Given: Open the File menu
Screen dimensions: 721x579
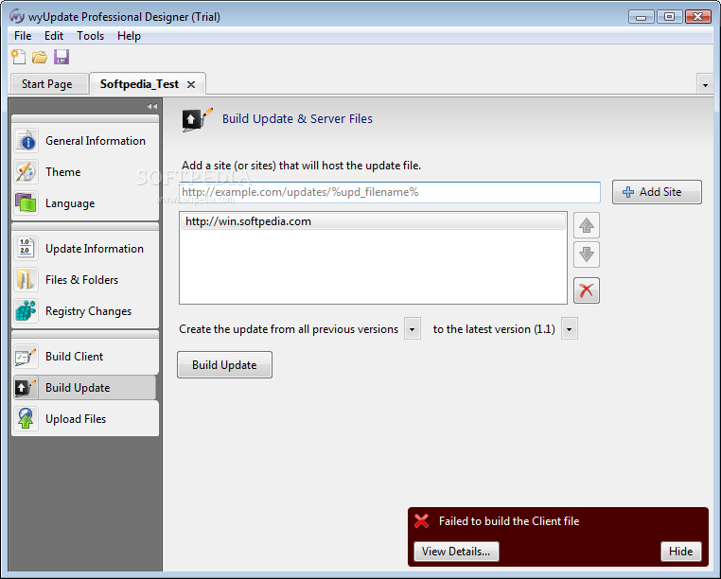Looking at the screenshot, I should tap(23, 36).
